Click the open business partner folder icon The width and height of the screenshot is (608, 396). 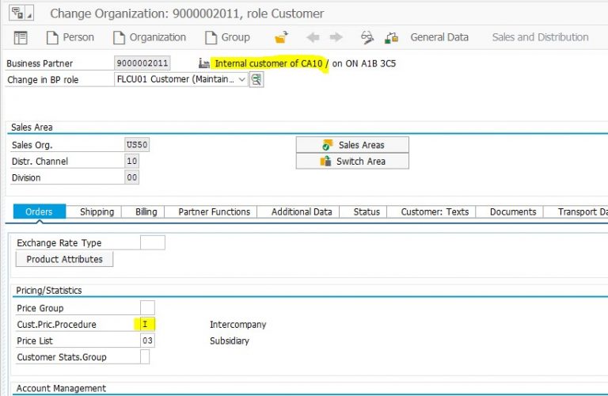tap(282, 37)
